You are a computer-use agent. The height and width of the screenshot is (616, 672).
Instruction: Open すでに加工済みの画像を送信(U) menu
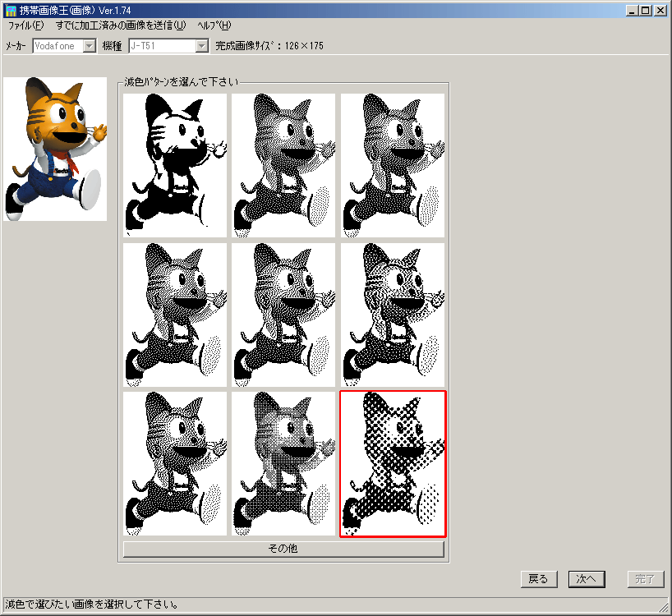point(121,25)
